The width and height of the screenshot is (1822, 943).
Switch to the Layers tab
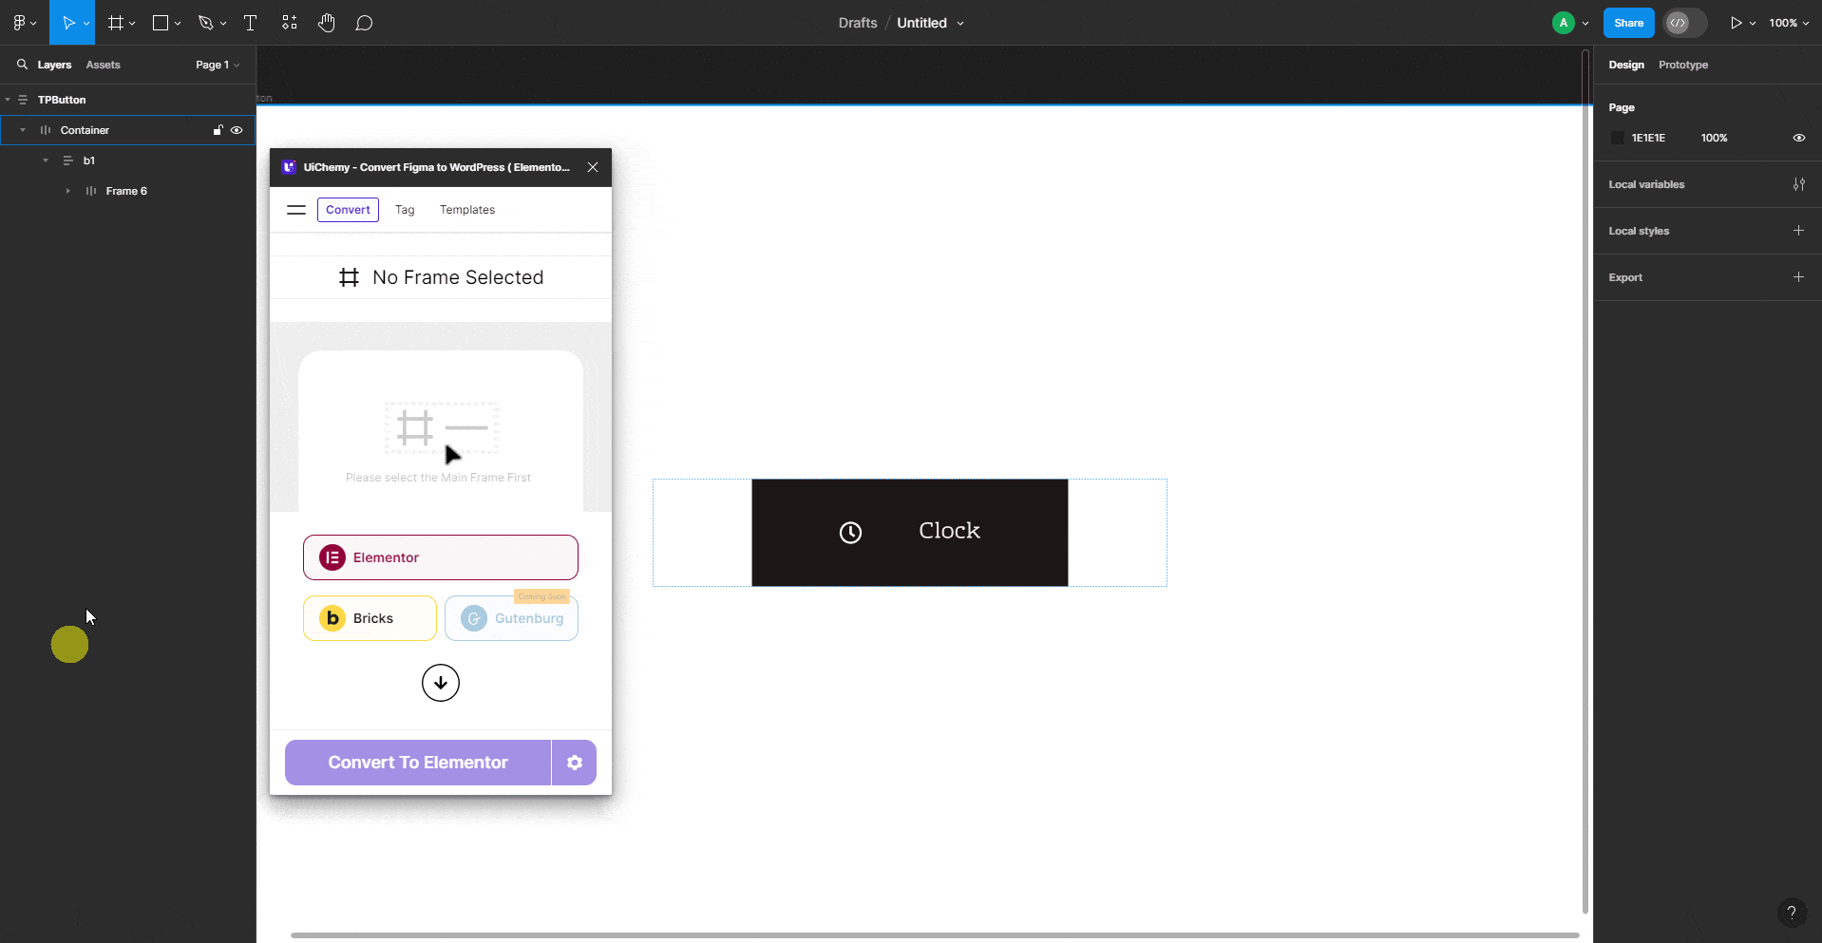click(54, 65)
